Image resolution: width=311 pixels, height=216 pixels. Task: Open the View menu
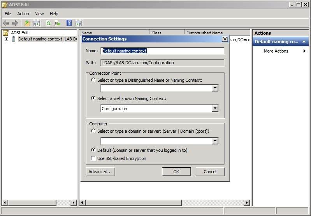(39, 14)
